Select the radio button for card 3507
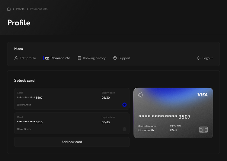Viewport: 227px width, 161px height. [124, 105]
